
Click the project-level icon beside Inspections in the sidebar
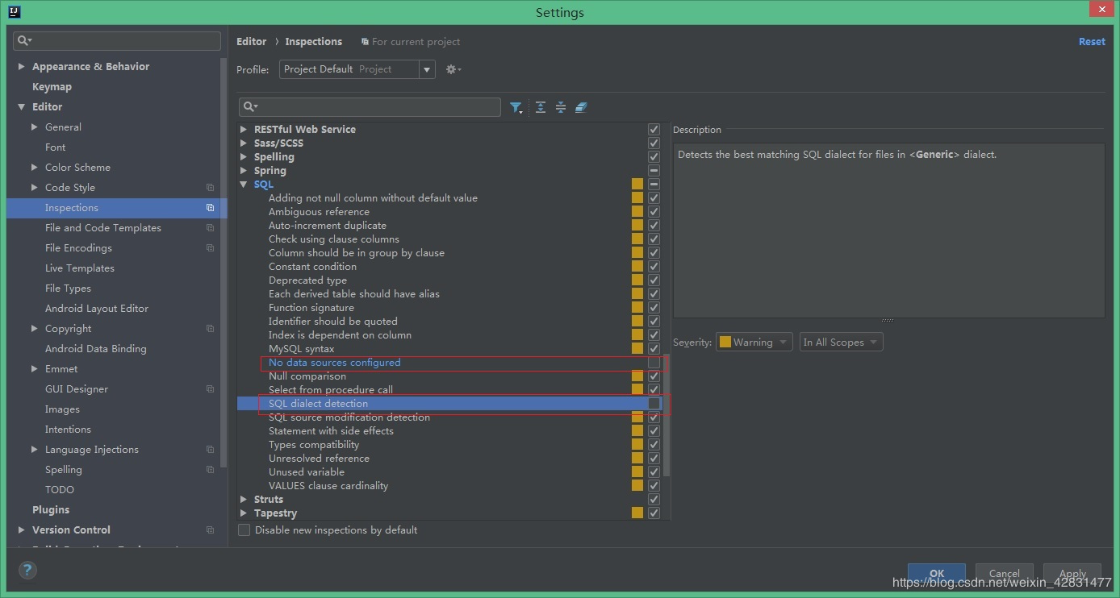[x=210, y=208]
